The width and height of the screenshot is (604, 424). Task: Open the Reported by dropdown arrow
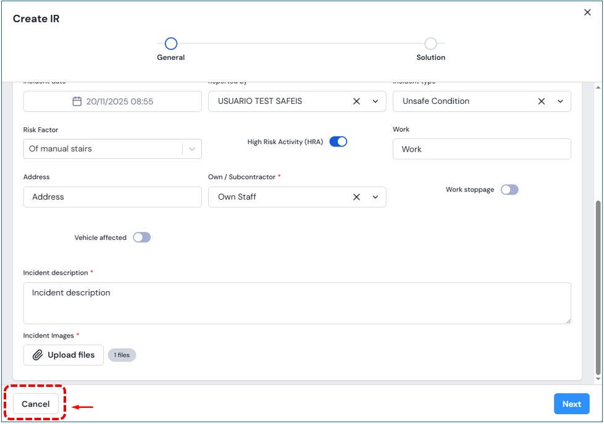(x=375, y=101)
